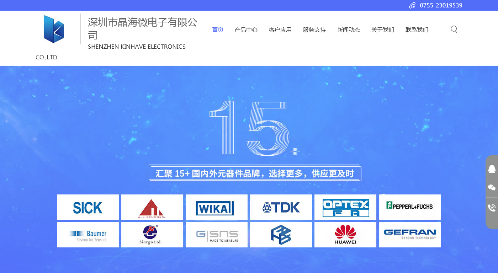Open the Pepperl+Fuchs brand logo
The image size is (498, 273).
(x=410, y=207)
